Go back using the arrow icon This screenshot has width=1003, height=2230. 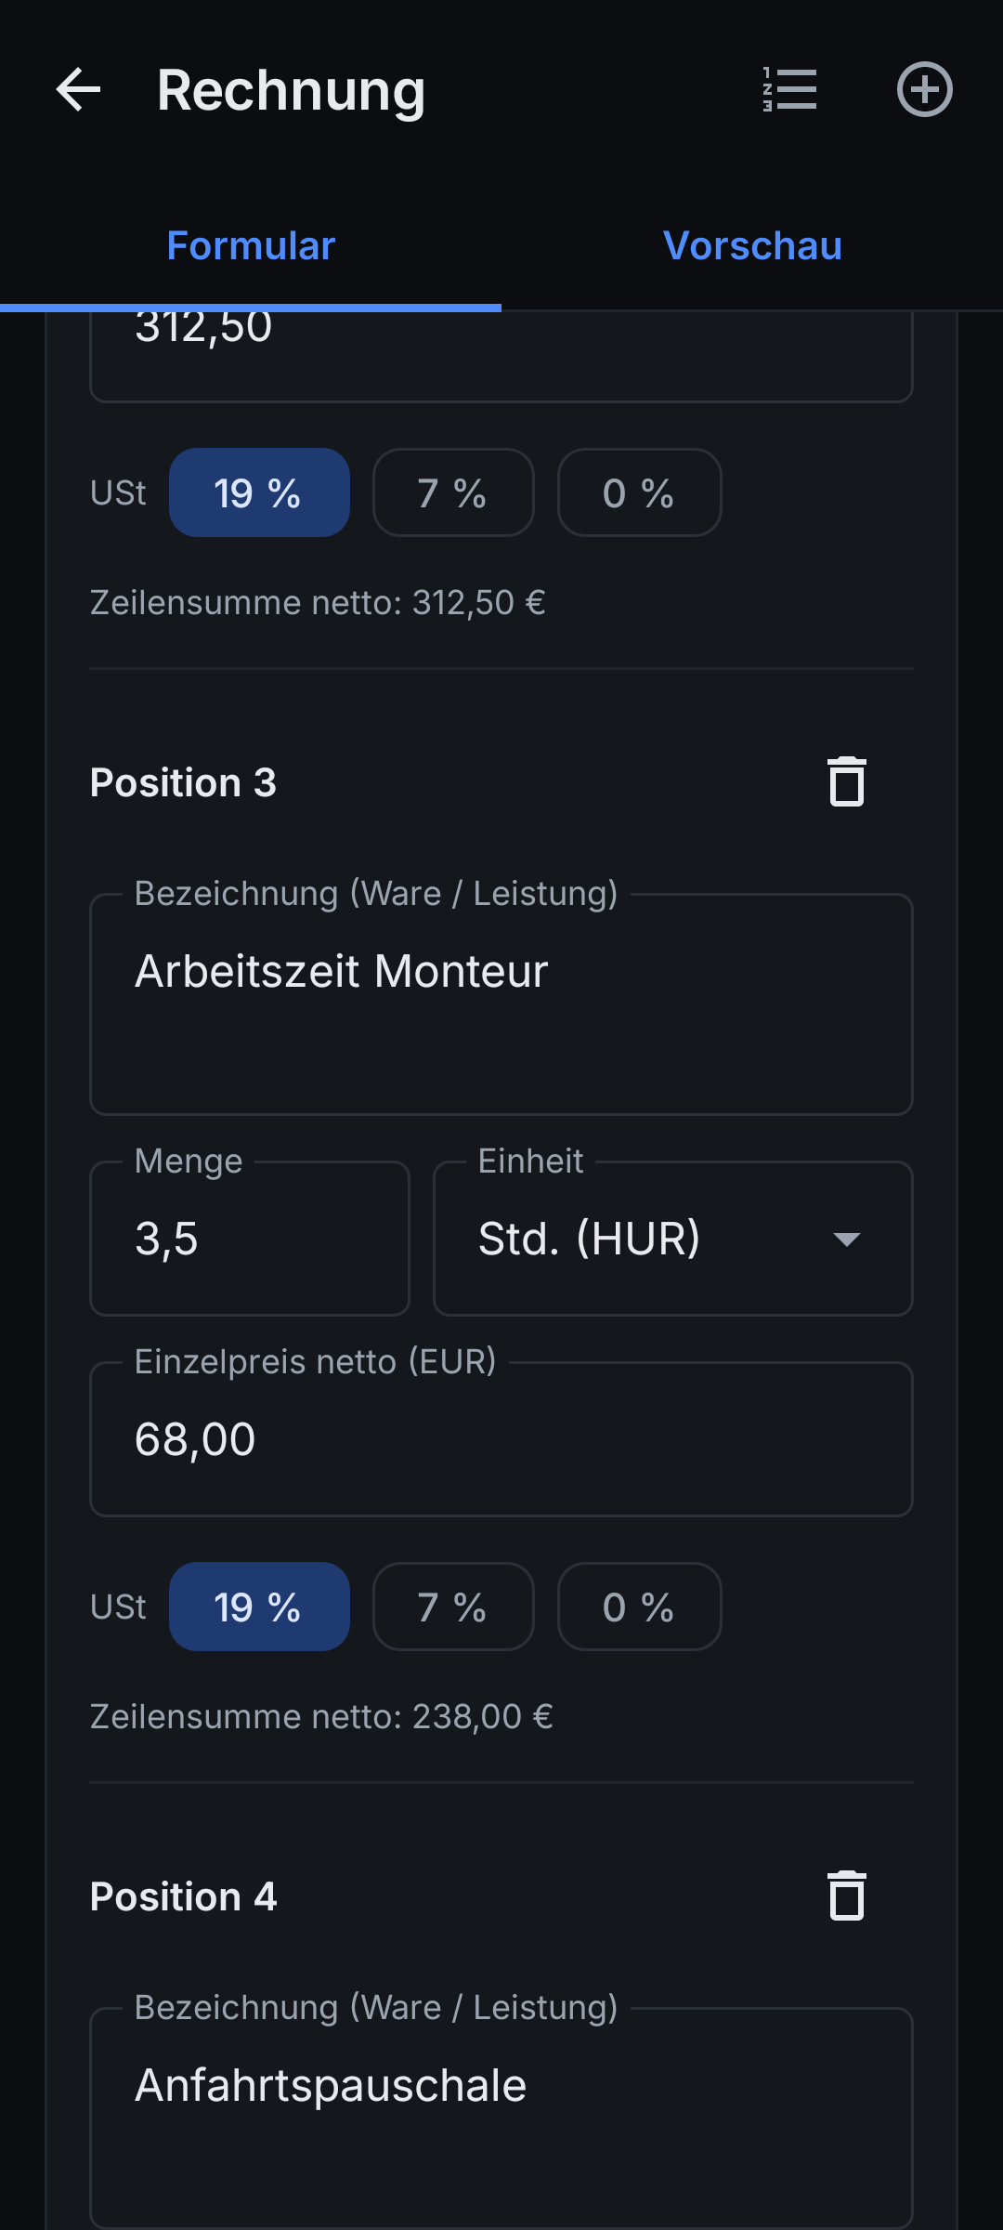click(78, 90)
